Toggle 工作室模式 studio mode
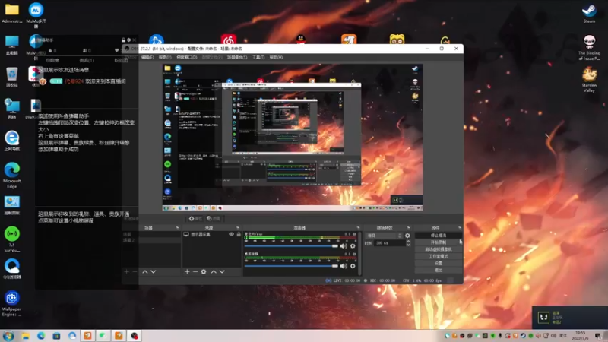The width and height of the screenshot is (608, 342). pyautogui.click(x=439, y=256)
